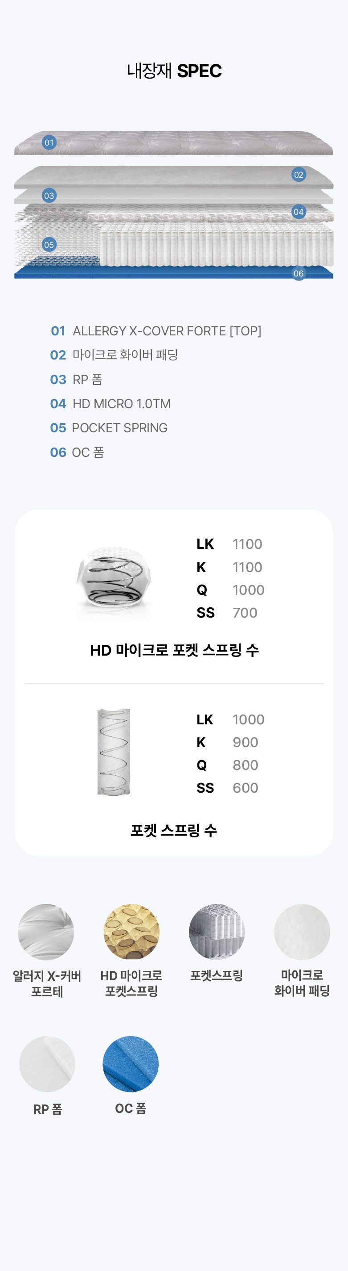Image resolution: width=348 pixels, height=1271 pixels.
Task: Click the 05 marker on pocket springs
Action: 49,245
